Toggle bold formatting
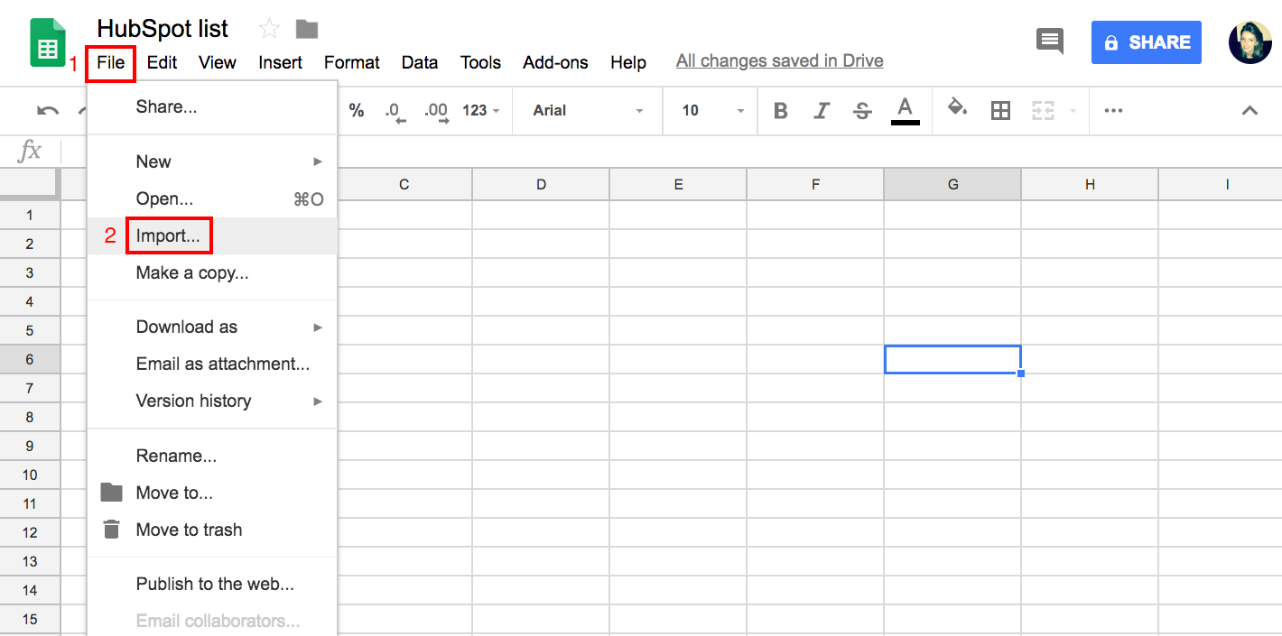This screenshot has width=1282, height=636. 781,111
